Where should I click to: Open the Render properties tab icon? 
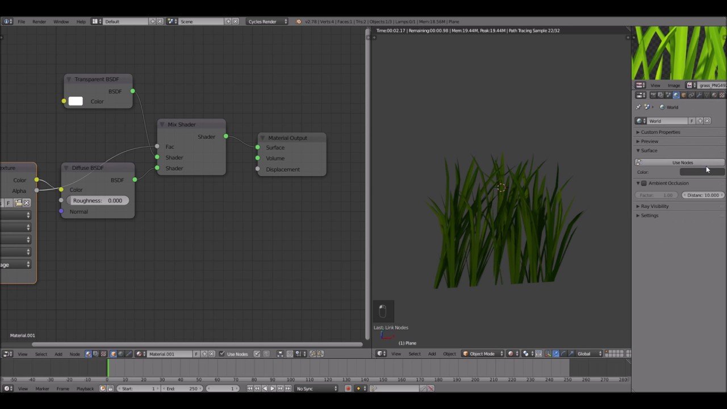click(653, 95)
